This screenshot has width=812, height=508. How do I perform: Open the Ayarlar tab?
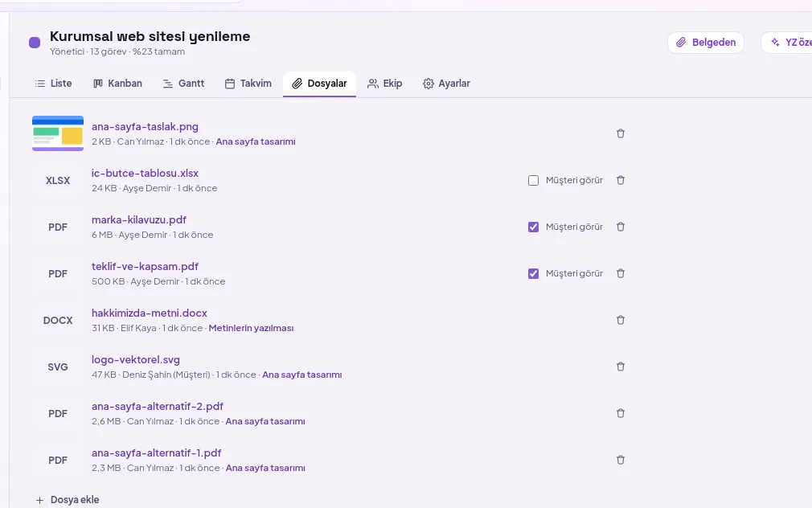[446, 84]
